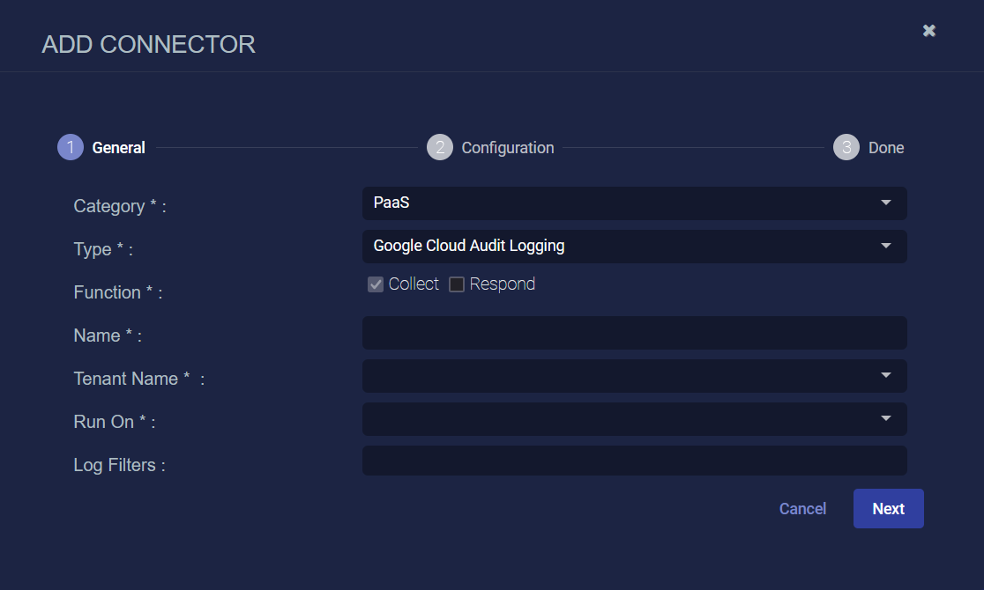Click the Respond label text
The height and width of the screenshot is (590, 984).
pos(502,284)
